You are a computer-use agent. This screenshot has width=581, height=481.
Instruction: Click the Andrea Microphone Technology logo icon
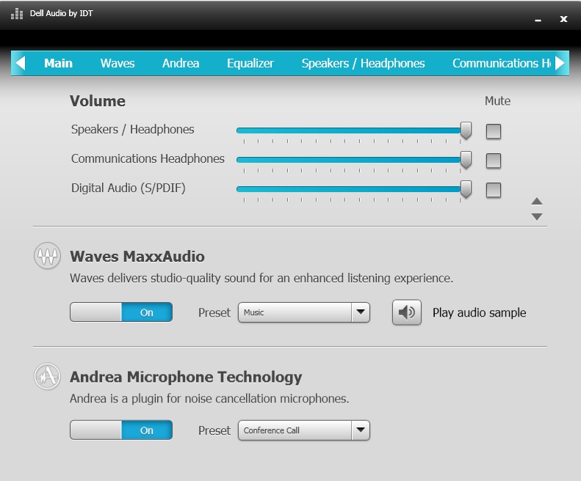tap(47, 376)
